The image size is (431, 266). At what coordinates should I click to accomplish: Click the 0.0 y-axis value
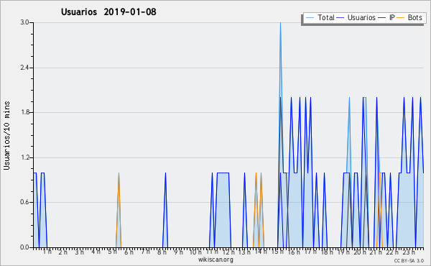[24, 247]
